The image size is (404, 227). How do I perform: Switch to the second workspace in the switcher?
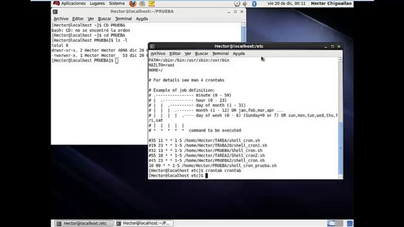[x=340, y=223]
